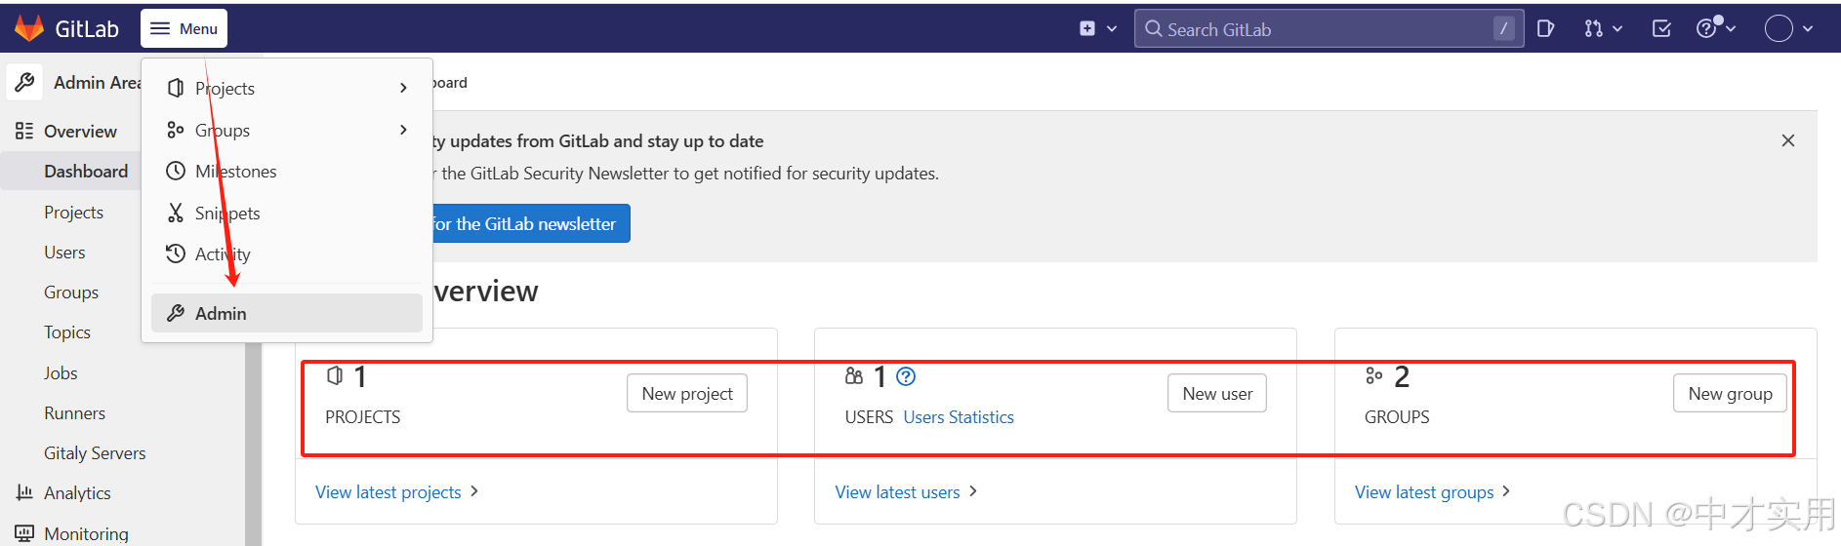Image resolution: width=1841 pixels, height=546 pixels.
Task: Click the New project button
Action: click(x=687, y=393)
